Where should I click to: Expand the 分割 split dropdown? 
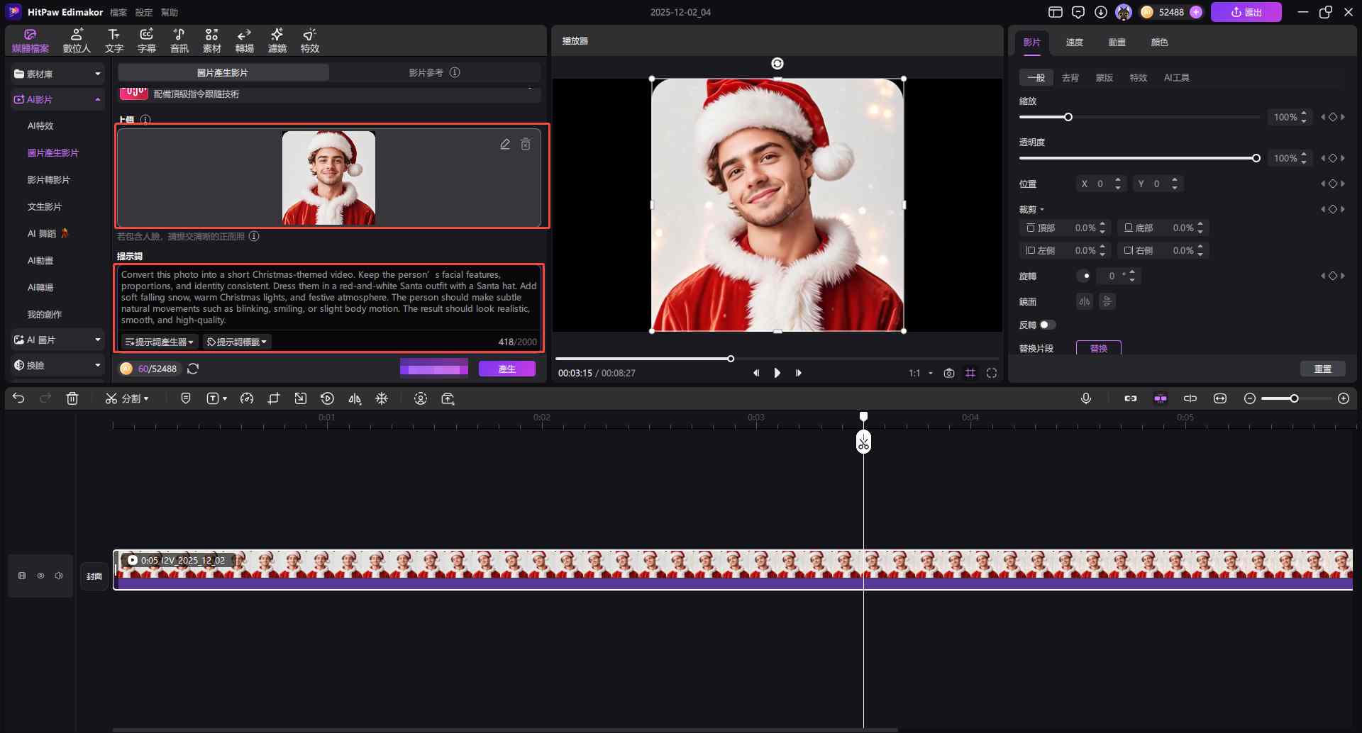(146, 399)
